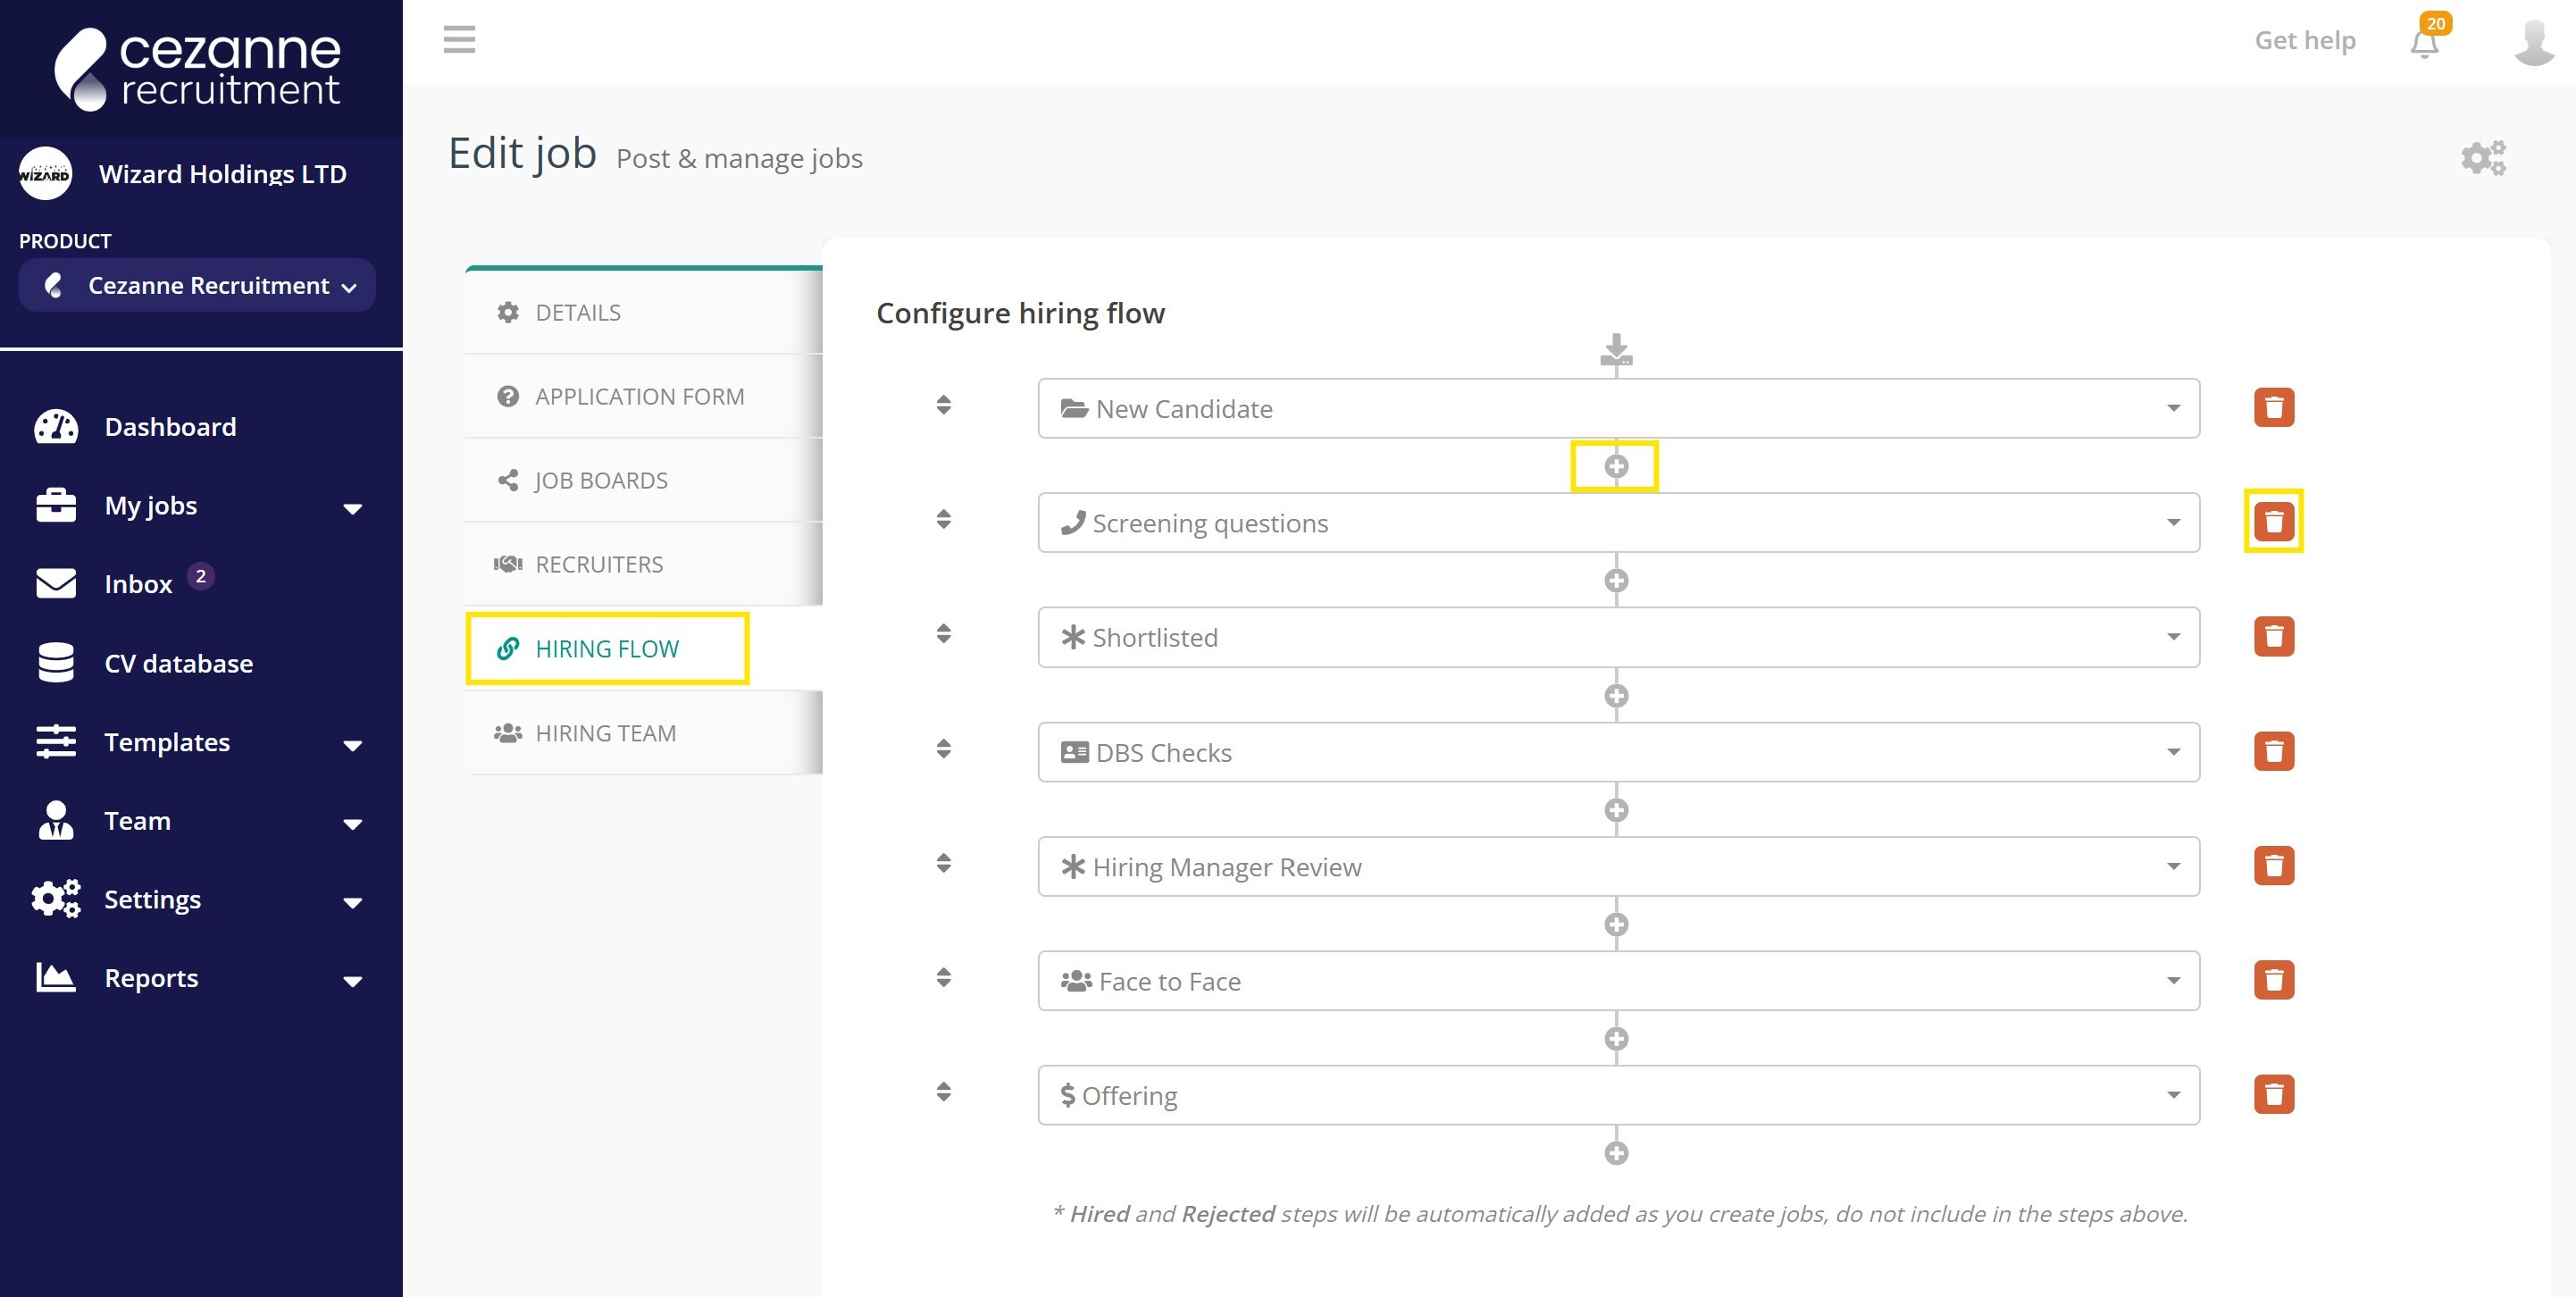Open the Shortlisted step dropdown

click(x=1618, y=637)
